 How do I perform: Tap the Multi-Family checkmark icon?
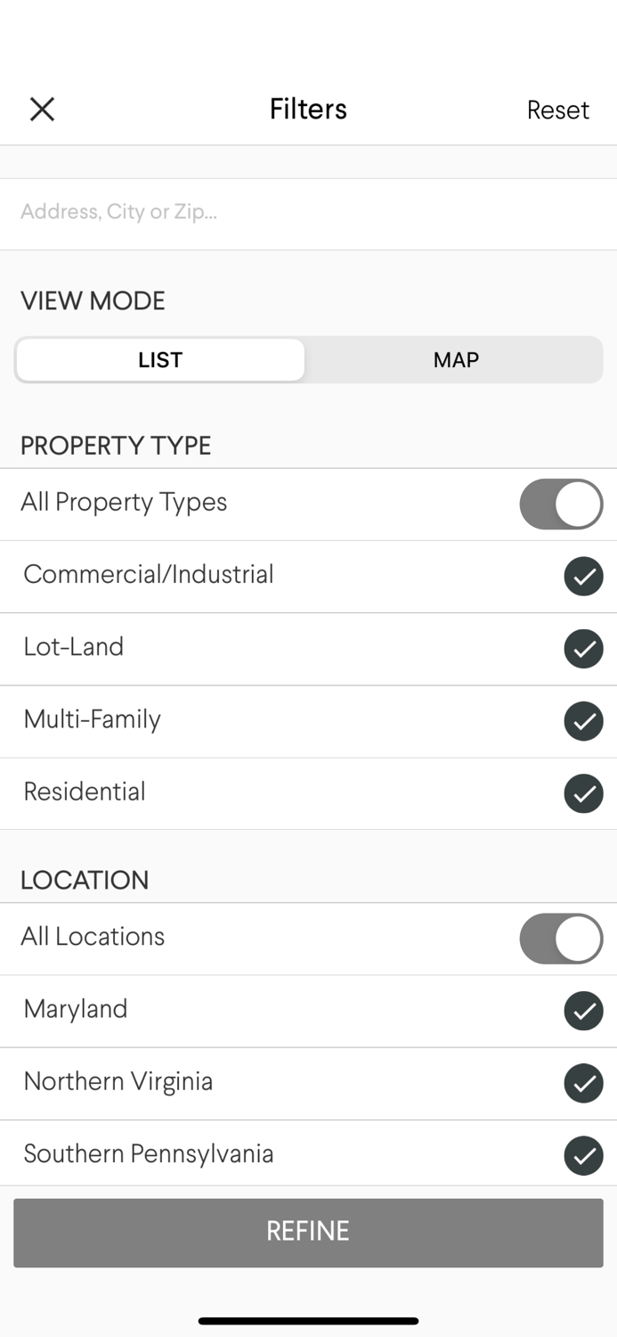click(x=583, y=721)
